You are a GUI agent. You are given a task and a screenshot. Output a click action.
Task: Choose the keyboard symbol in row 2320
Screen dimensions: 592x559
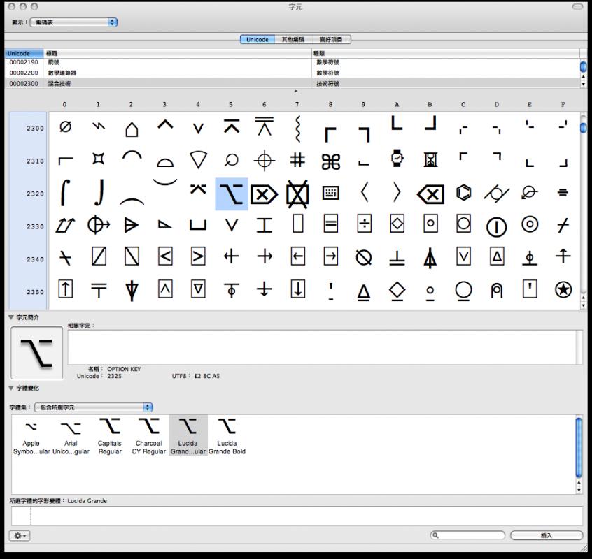[x=330, y=194]
